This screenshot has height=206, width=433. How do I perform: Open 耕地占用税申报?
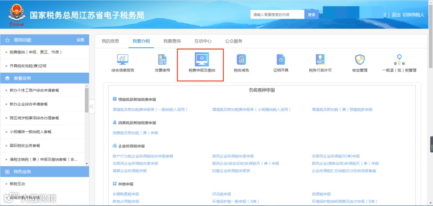(126, 201)
